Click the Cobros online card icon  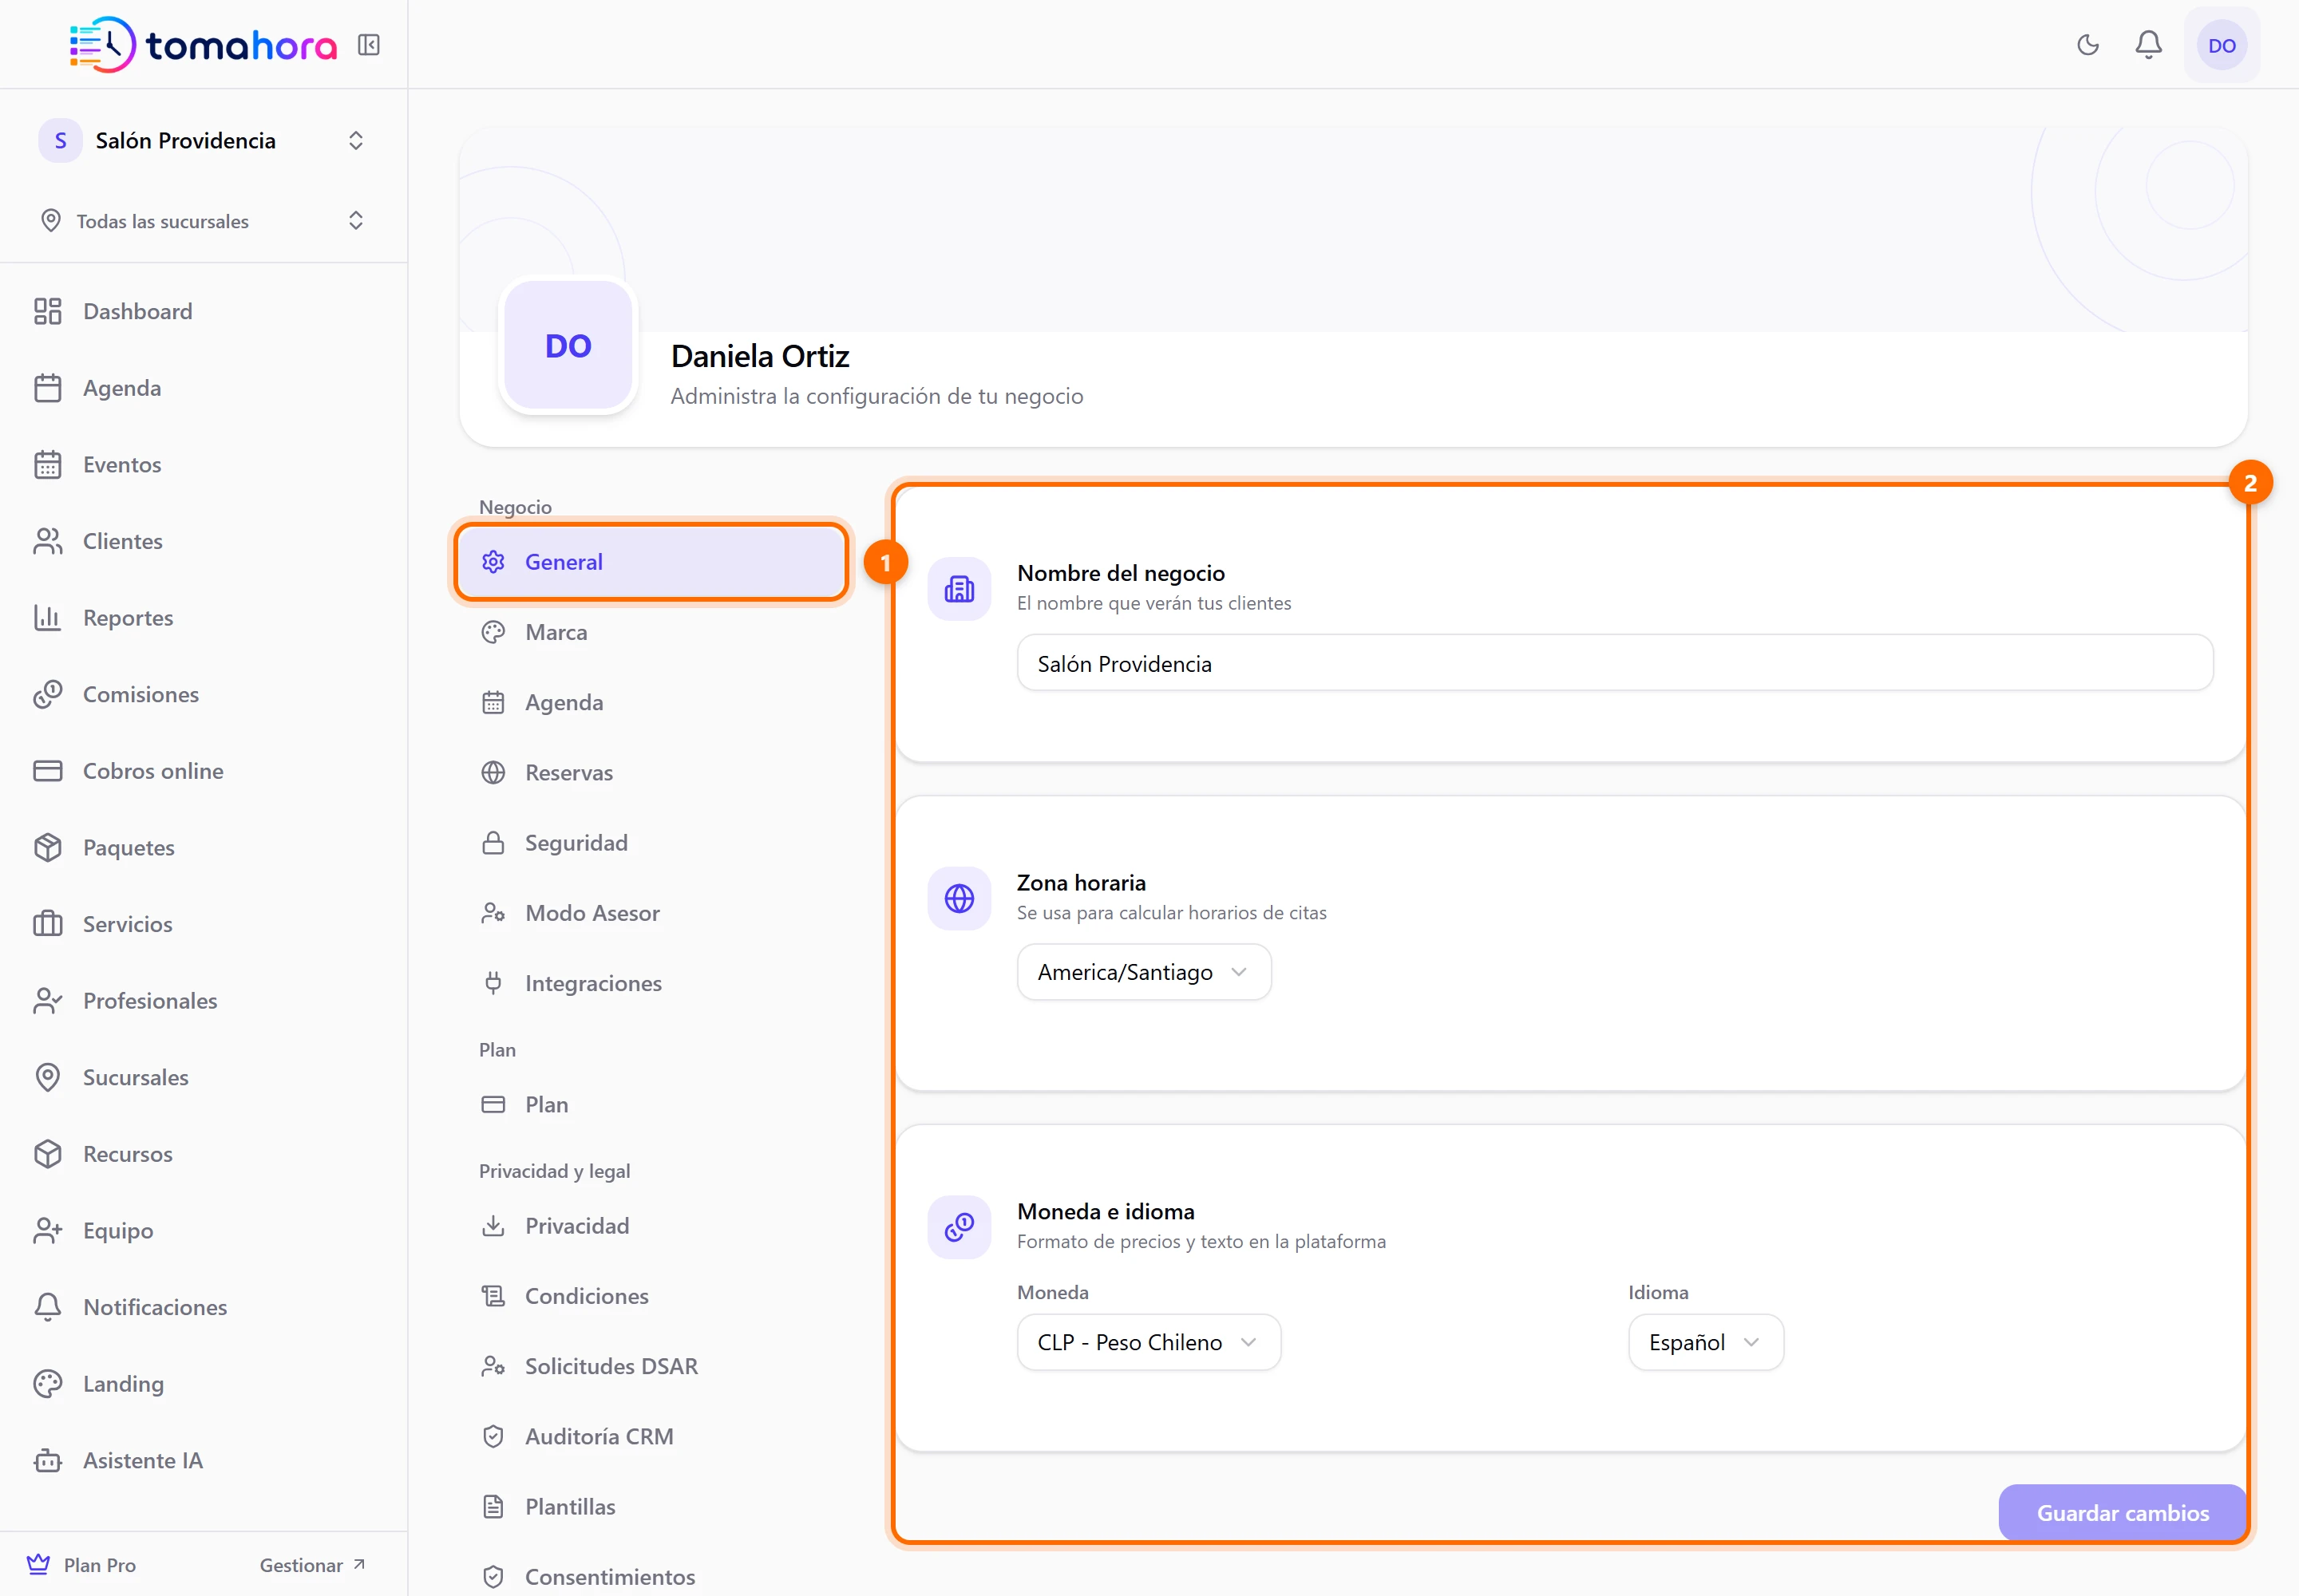pos(47,771)
